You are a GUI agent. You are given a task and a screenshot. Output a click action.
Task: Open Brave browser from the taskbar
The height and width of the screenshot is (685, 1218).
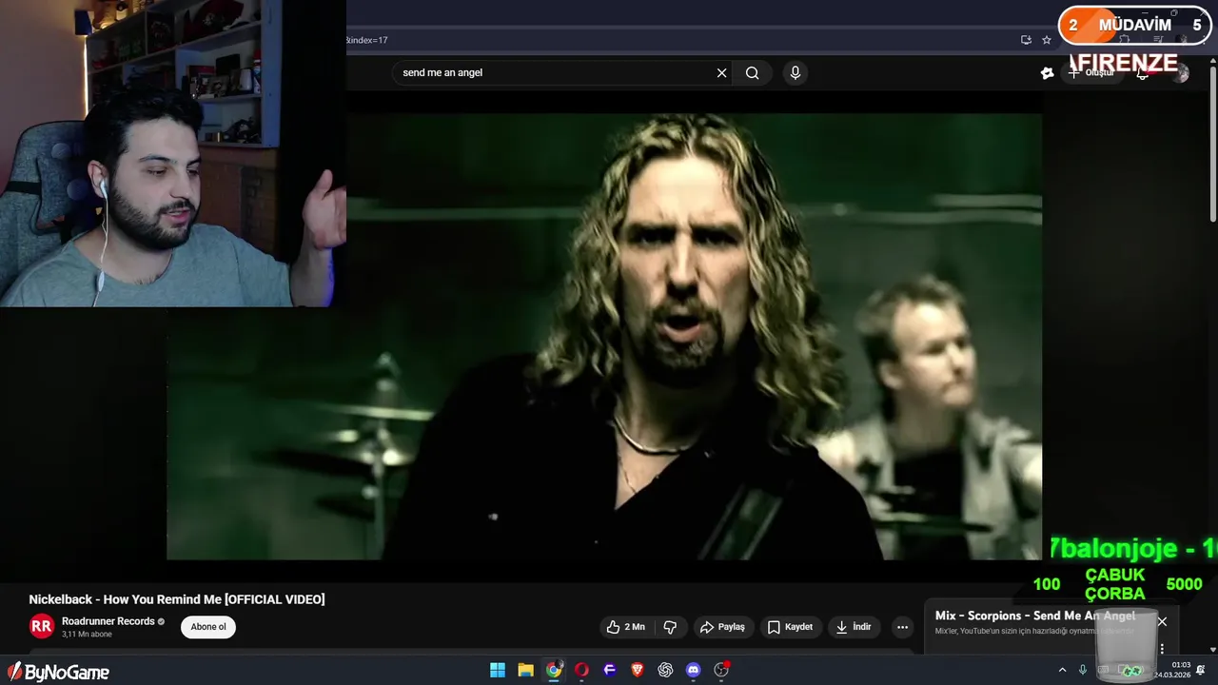click(638, 670)
